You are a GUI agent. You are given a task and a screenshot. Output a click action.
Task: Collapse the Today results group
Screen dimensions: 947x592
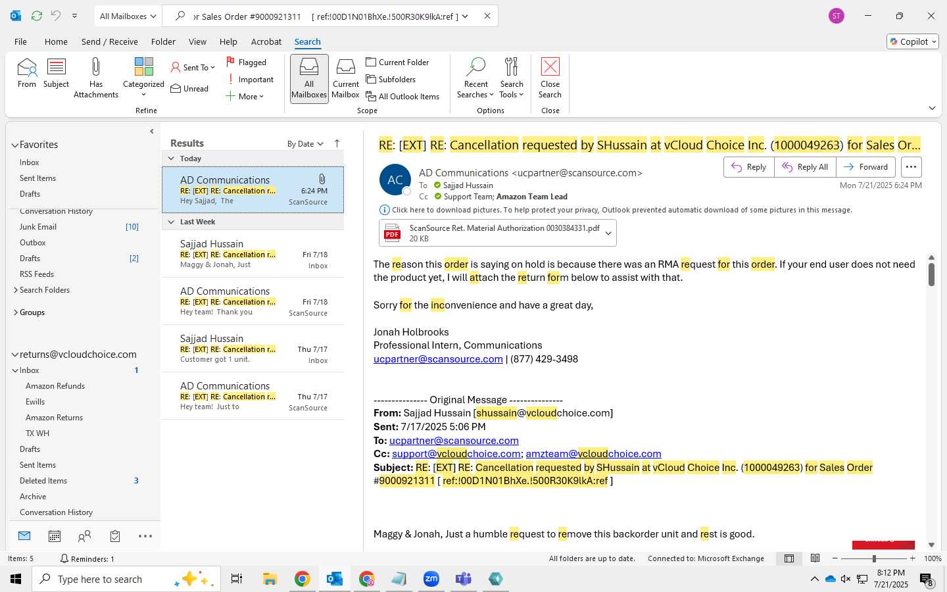click(171, 159)
